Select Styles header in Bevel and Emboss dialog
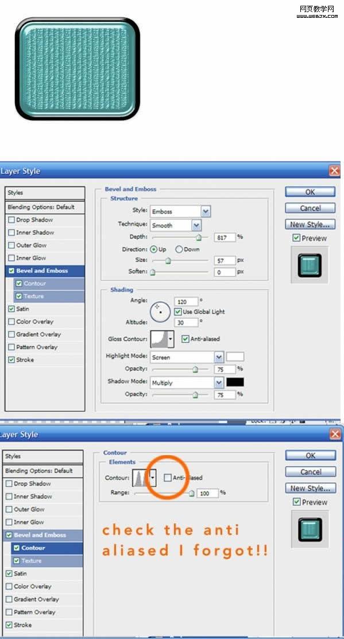 click(x=45, y=193)
